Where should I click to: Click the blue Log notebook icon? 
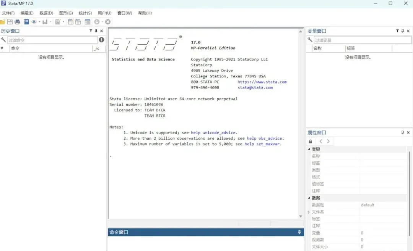(26, 22)
